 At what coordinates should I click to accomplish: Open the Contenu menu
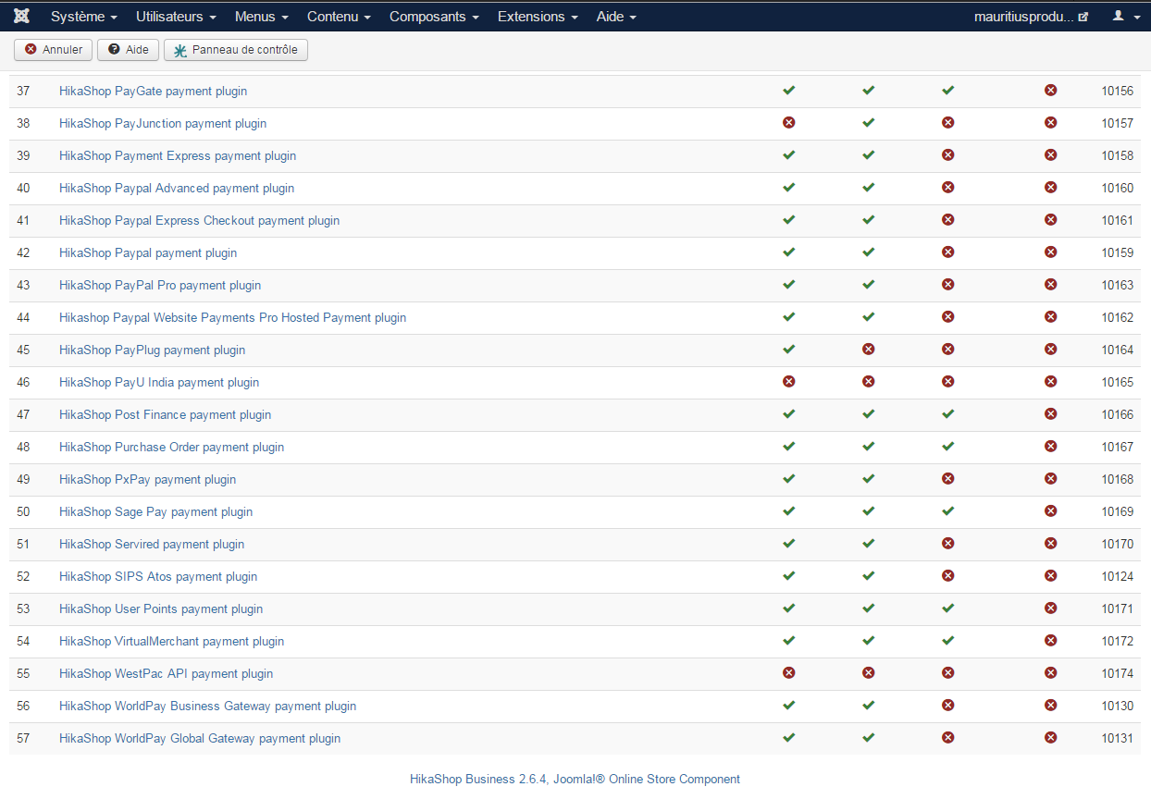339,17
